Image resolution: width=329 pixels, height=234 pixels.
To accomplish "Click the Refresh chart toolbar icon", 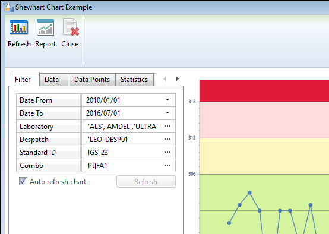I will (x=18, y=27).
